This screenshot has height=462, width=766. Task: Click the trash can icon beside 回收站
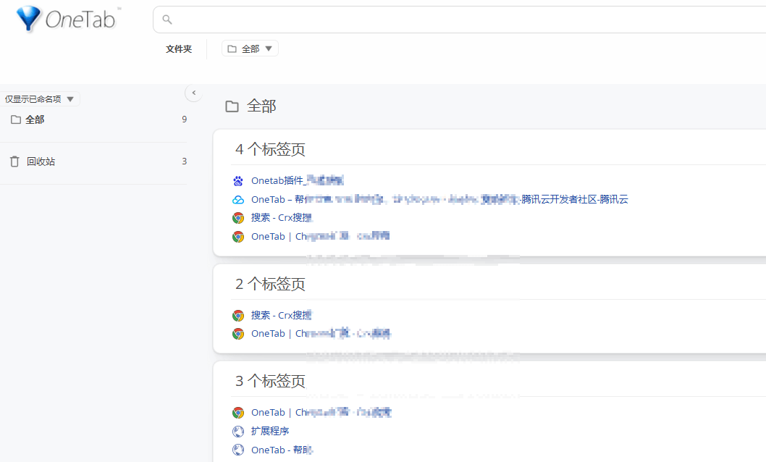(x=14, y=161)
